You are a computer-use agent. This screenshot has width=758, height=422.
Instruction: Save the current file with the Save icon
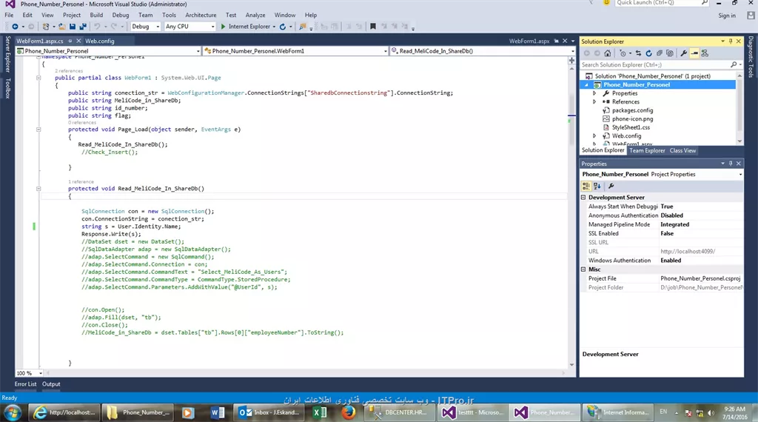click(x=73, y=27)
